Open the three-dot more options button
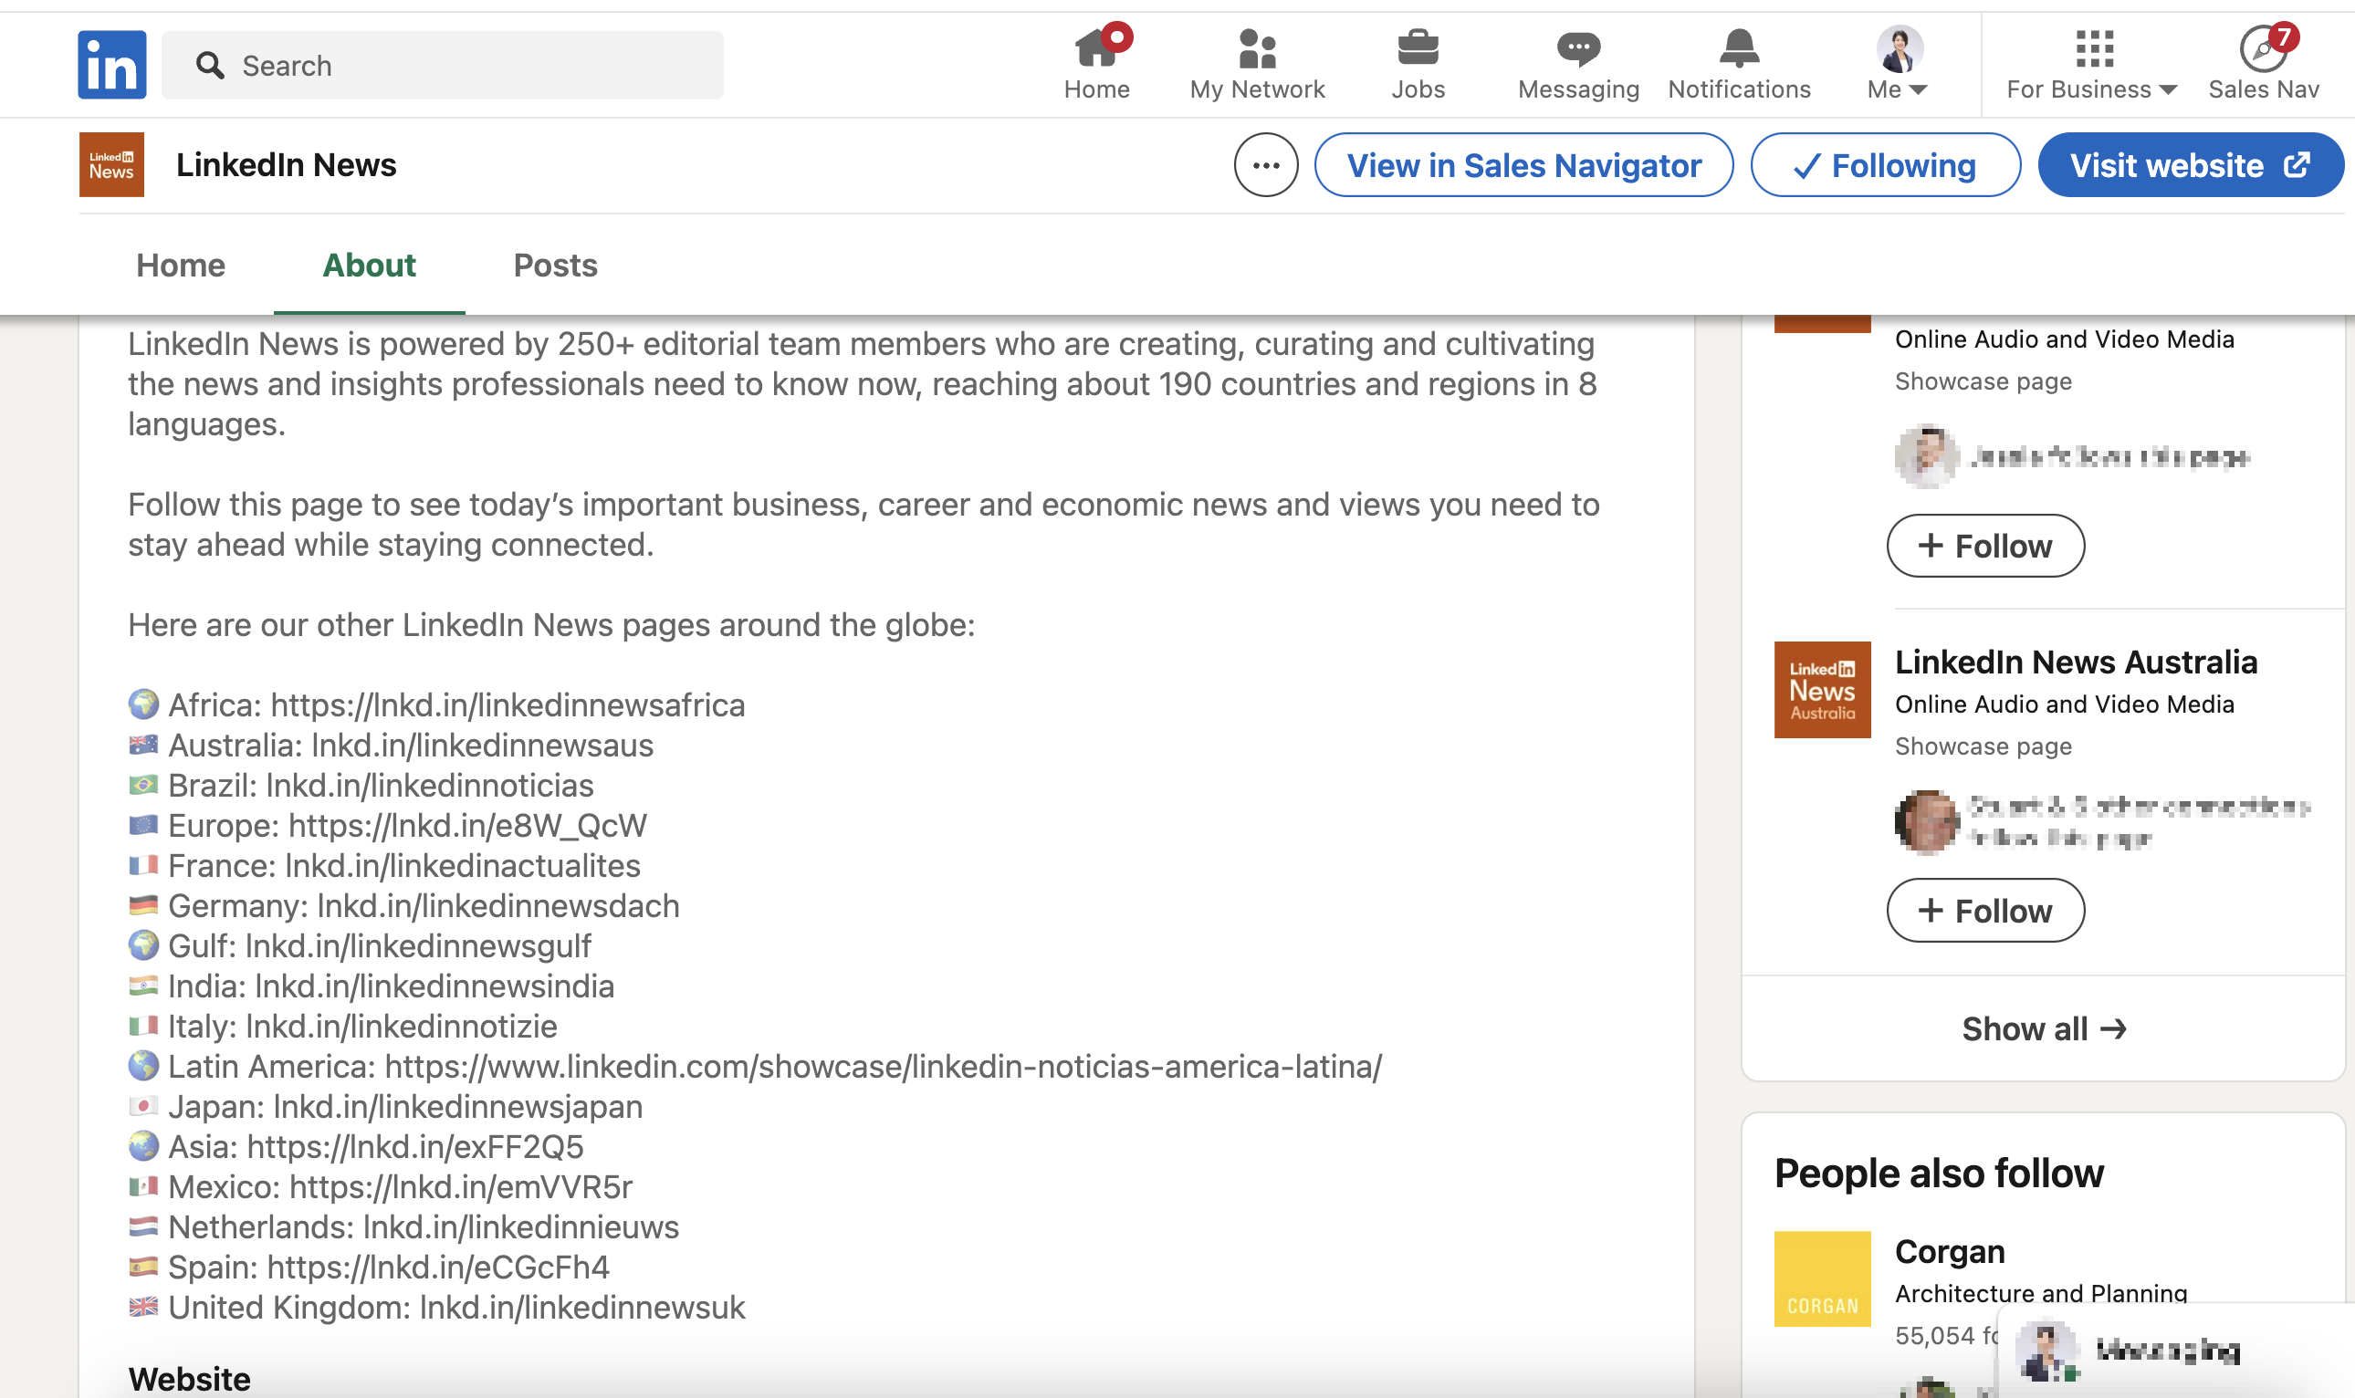The height and width of the screenshot is (1398, 2355). click(1266, 165)
